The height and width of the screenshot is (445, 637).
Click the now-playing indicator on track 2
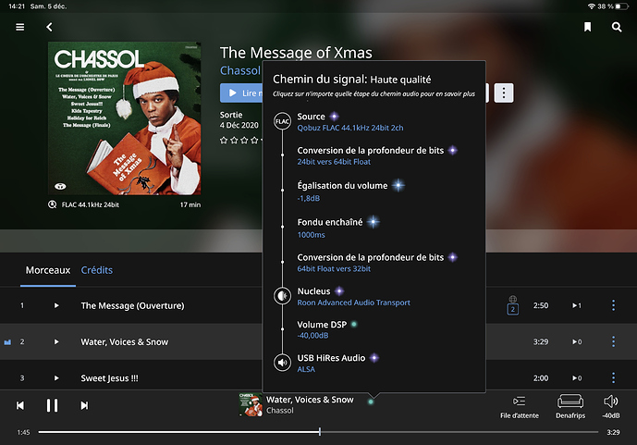[7, 342]
